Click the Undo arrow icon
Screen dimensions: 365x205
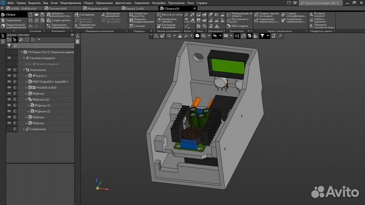click(30, 26)
